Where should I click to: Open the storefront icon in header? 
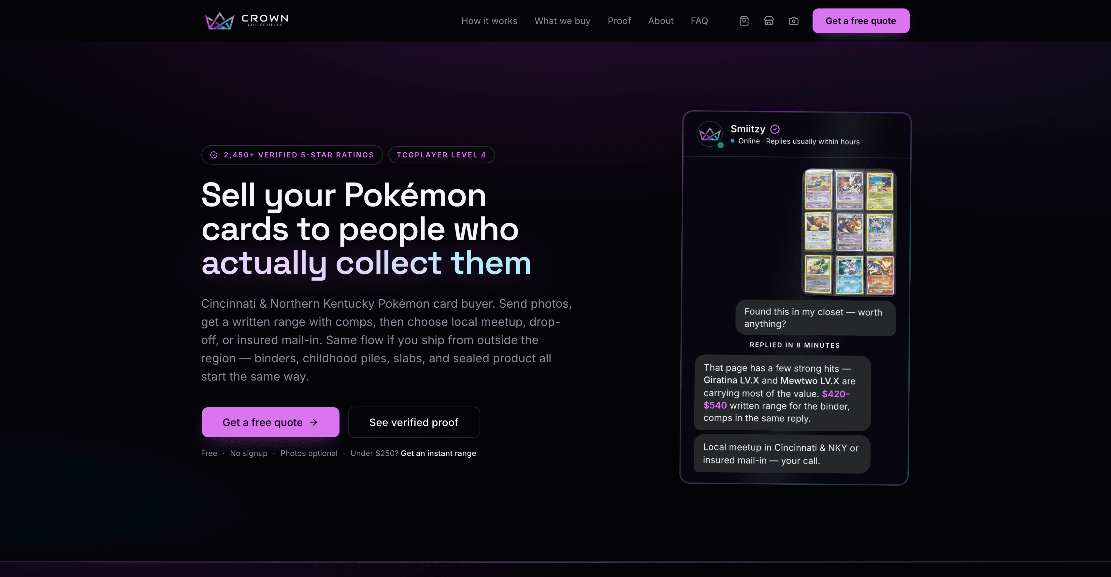pyautogui.click(x=769, y=21)
